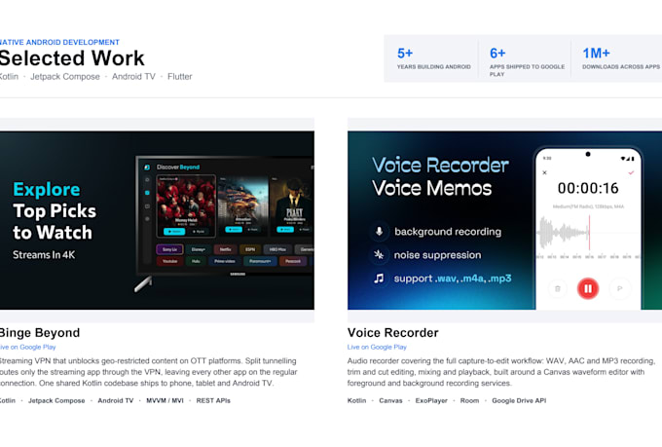
Task: Click the ESPN streaming chip
Action: click(x=250, y=249)
